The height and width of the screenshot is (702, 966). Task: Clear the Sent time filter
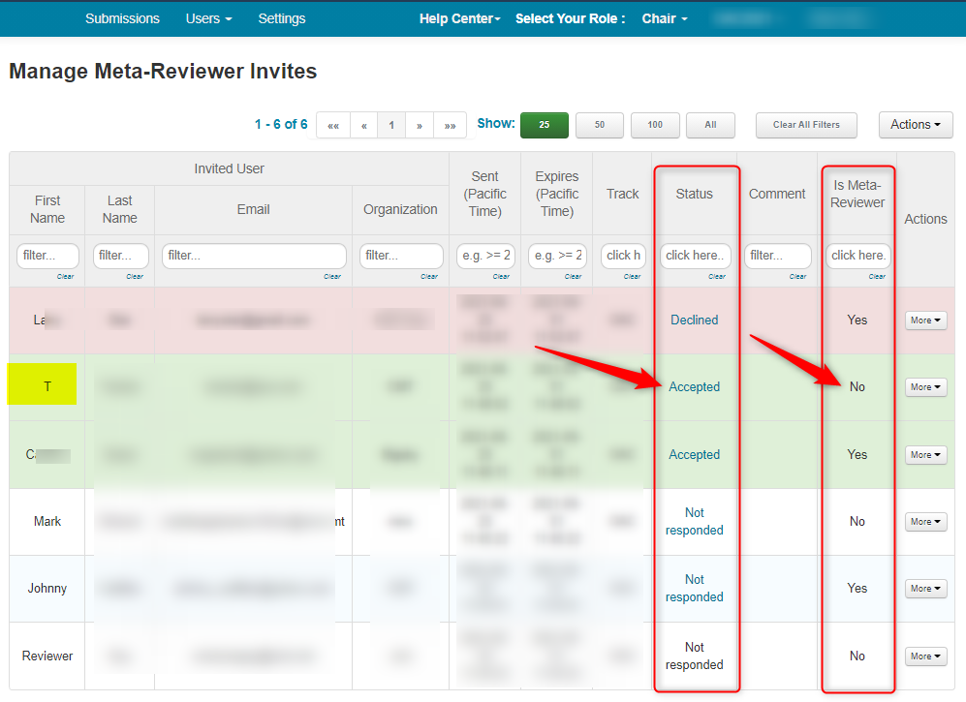(x=501, y=277)
